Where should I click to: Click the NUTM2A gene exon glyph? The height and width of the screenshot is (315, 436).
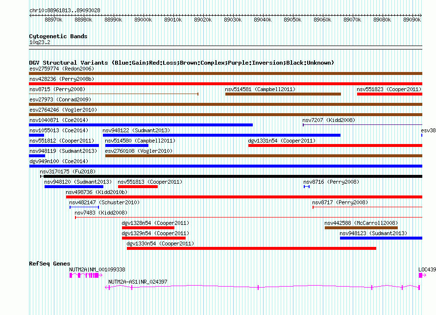[86, 275]
